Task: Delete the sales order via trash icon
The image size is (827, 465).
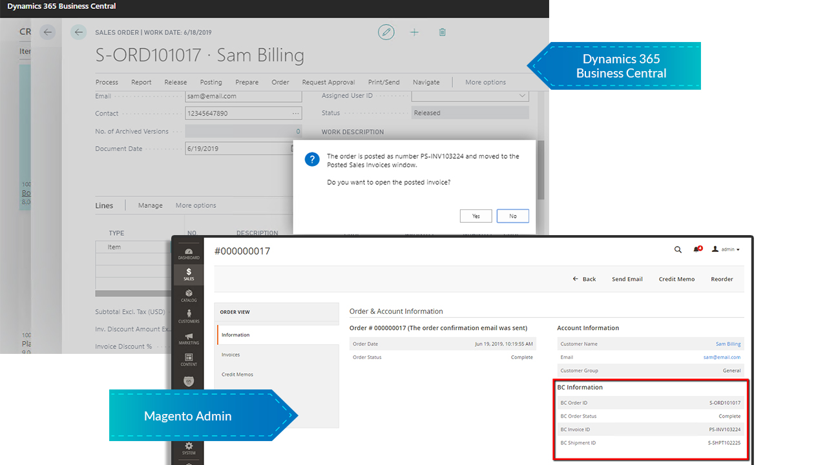Action: 442,32
